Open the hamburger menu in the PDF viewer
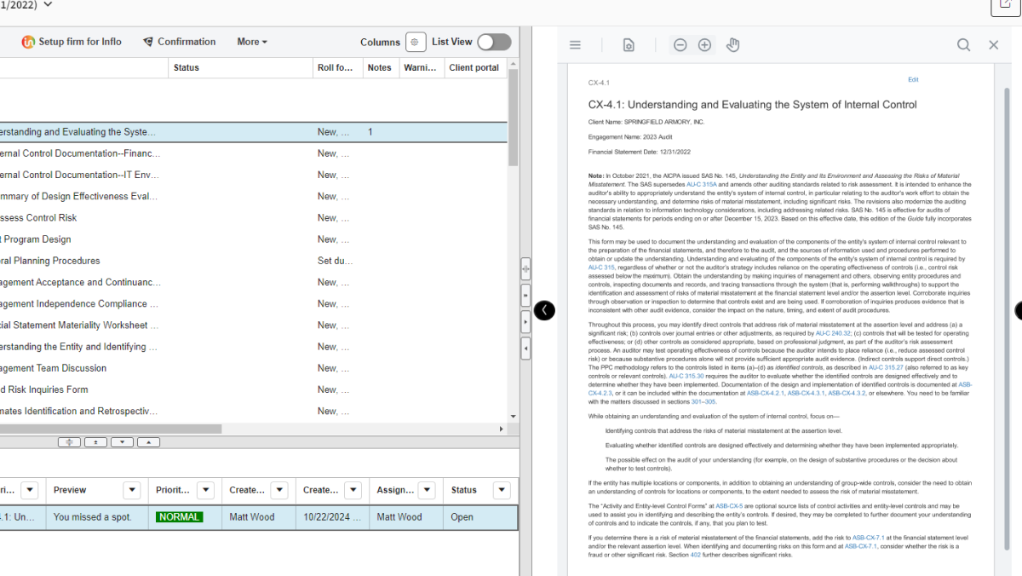Screen dimensions: 1022x576 pos(575,44)
